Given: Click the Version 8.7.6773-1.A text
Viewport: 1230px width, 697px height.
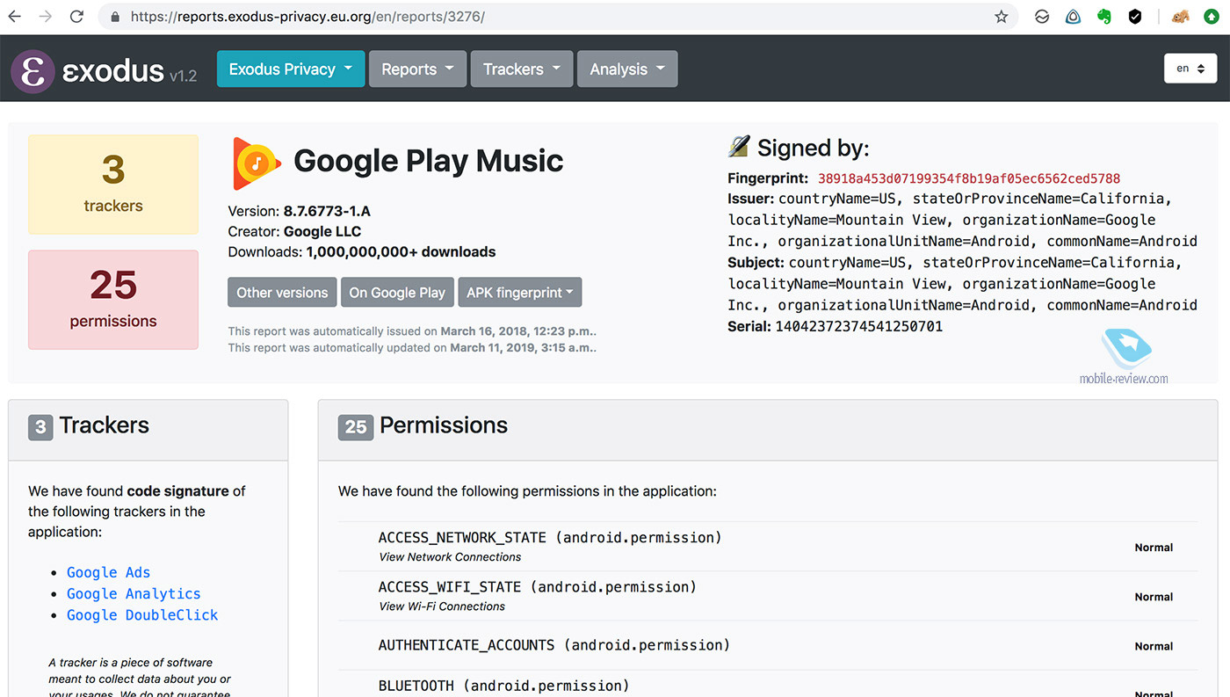Looking at the screenshot, I should tap(299, 211).
